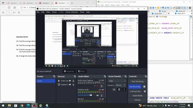Screen dimensions: 193x108
Task: Lock the Audio Input source
Action: click(73, 81)
